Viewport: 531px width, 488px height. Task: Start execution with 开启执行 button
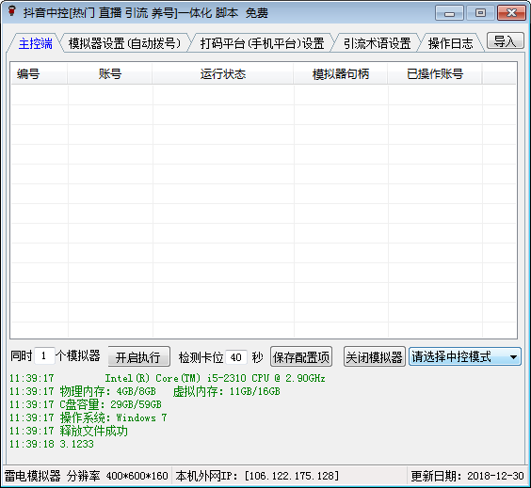pyautogui.click(x=138, y=356)
